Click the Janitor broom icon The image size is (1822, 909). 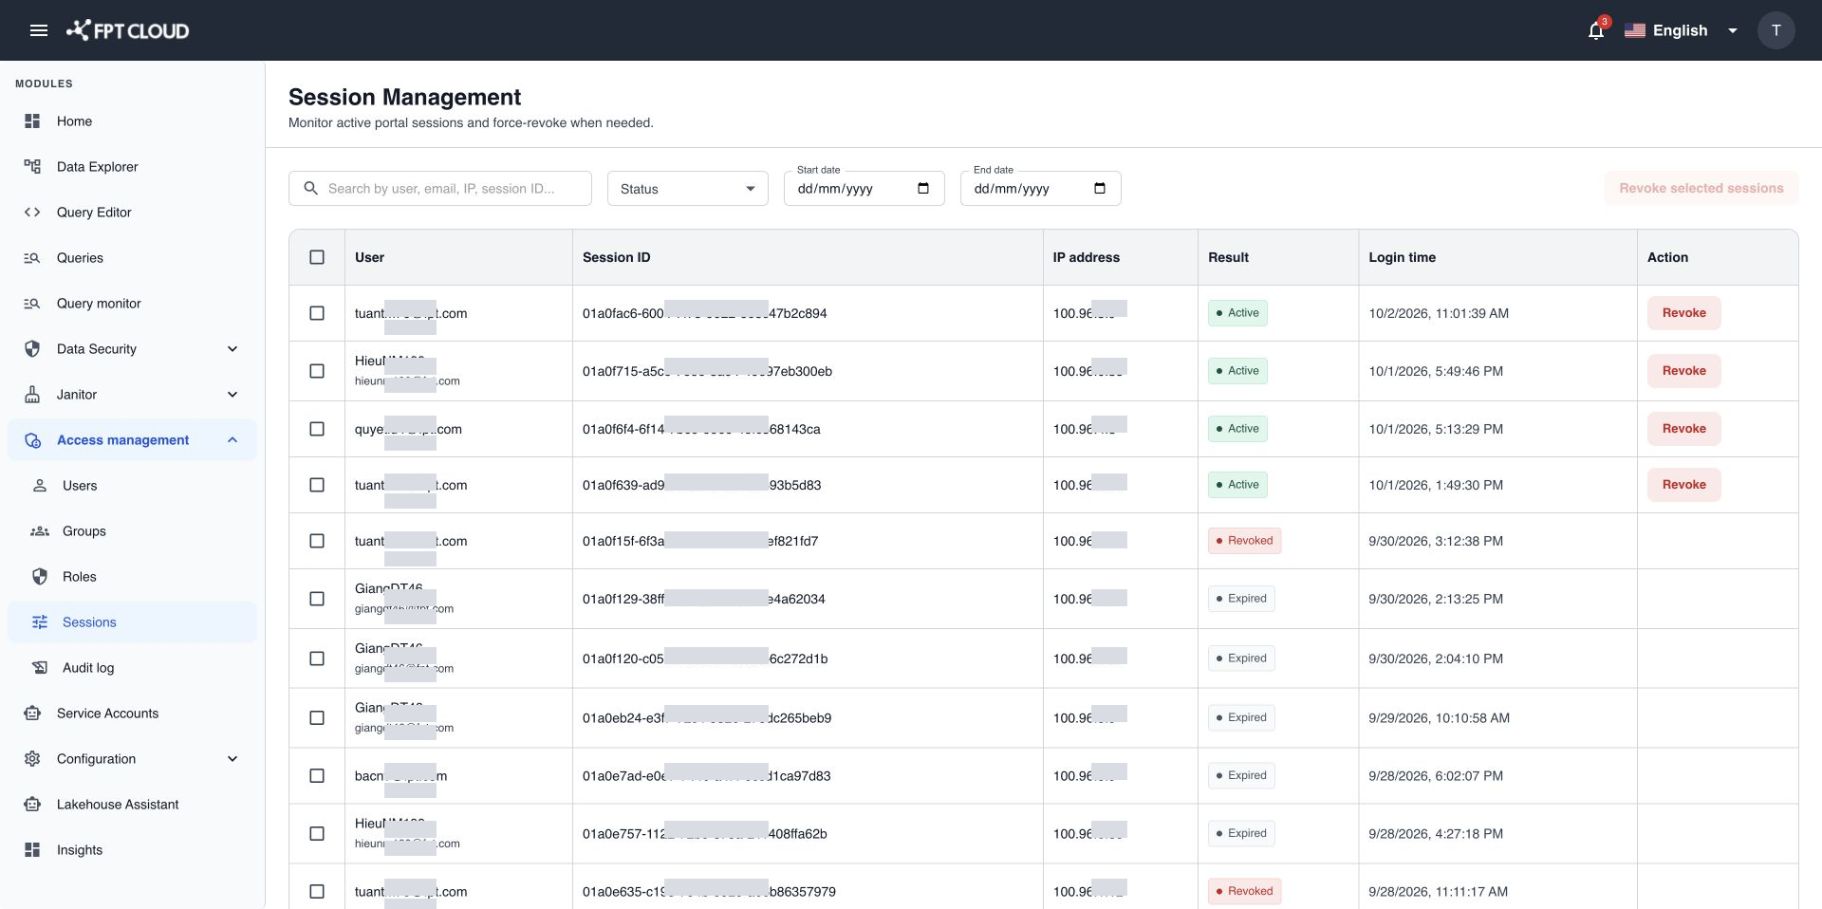pyautogui.click(x=32, y=395)
